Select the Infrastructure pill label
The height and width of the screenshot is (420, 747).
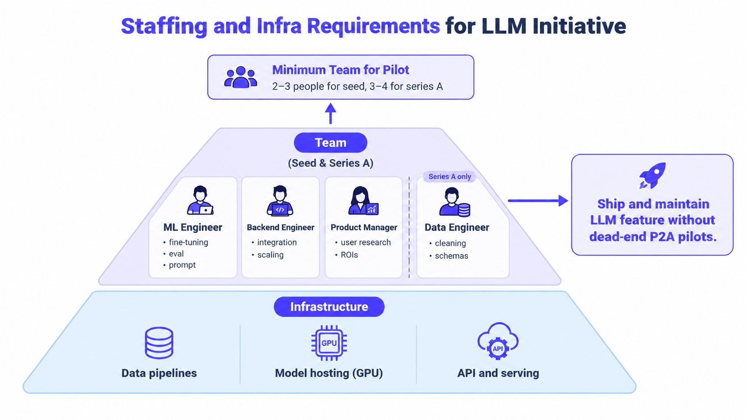[329, 307]
